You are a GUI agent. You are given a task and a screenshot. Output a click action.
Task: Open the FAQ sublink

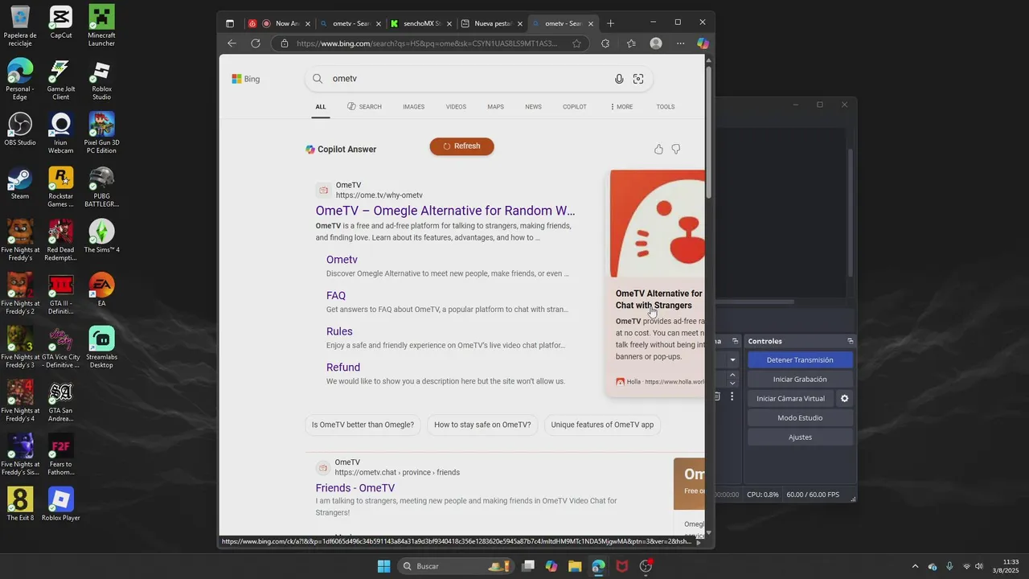[x=336, y=296]
